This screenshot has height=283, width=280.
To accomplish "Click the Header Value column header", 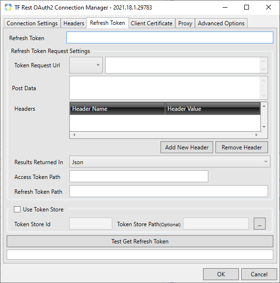I will coord(213,109).
